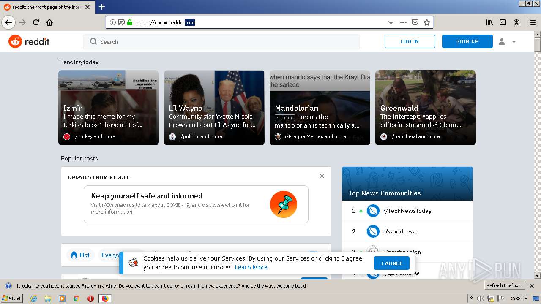This screenshot has height=304, width=541.
Task: Open the Action Center flag in the system tray
Action: pyautogui.click(x=500, y=299)
